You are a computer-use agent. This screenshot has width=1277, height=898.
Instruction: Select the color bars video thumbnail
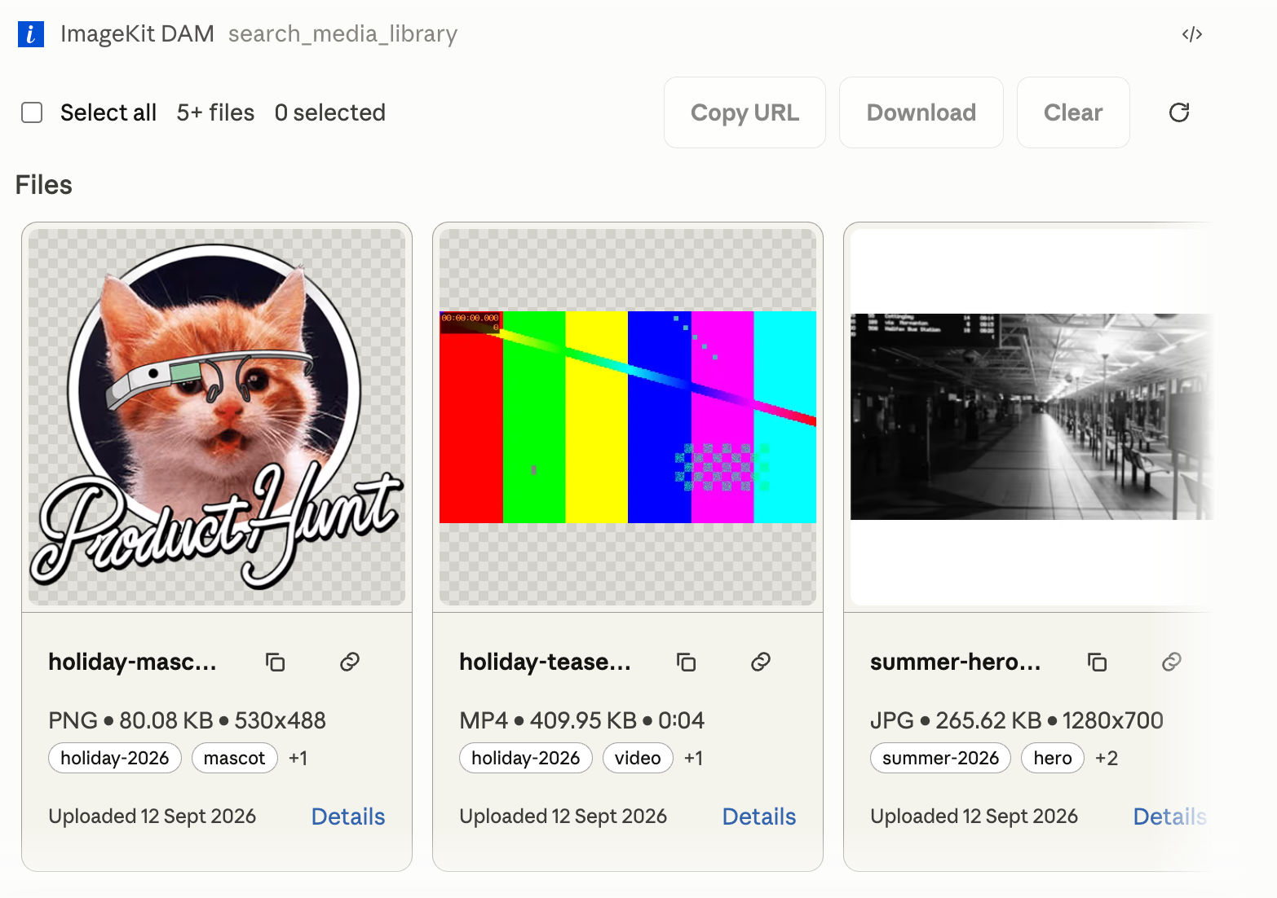coord(628,416)
